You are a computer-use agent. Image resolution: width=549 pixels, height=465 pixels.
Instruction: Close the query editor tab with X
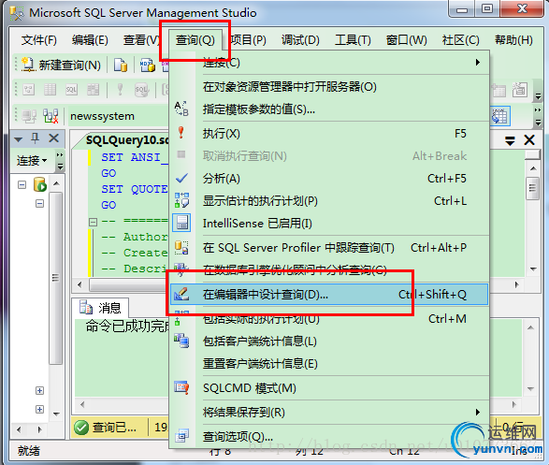click(x=529, y=140)
